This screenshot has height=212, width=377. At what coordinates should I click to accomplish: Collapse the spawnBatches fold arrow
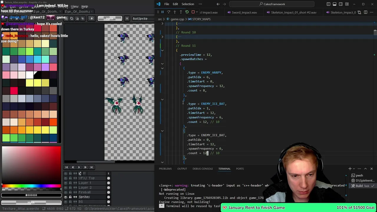pos(162,64)
